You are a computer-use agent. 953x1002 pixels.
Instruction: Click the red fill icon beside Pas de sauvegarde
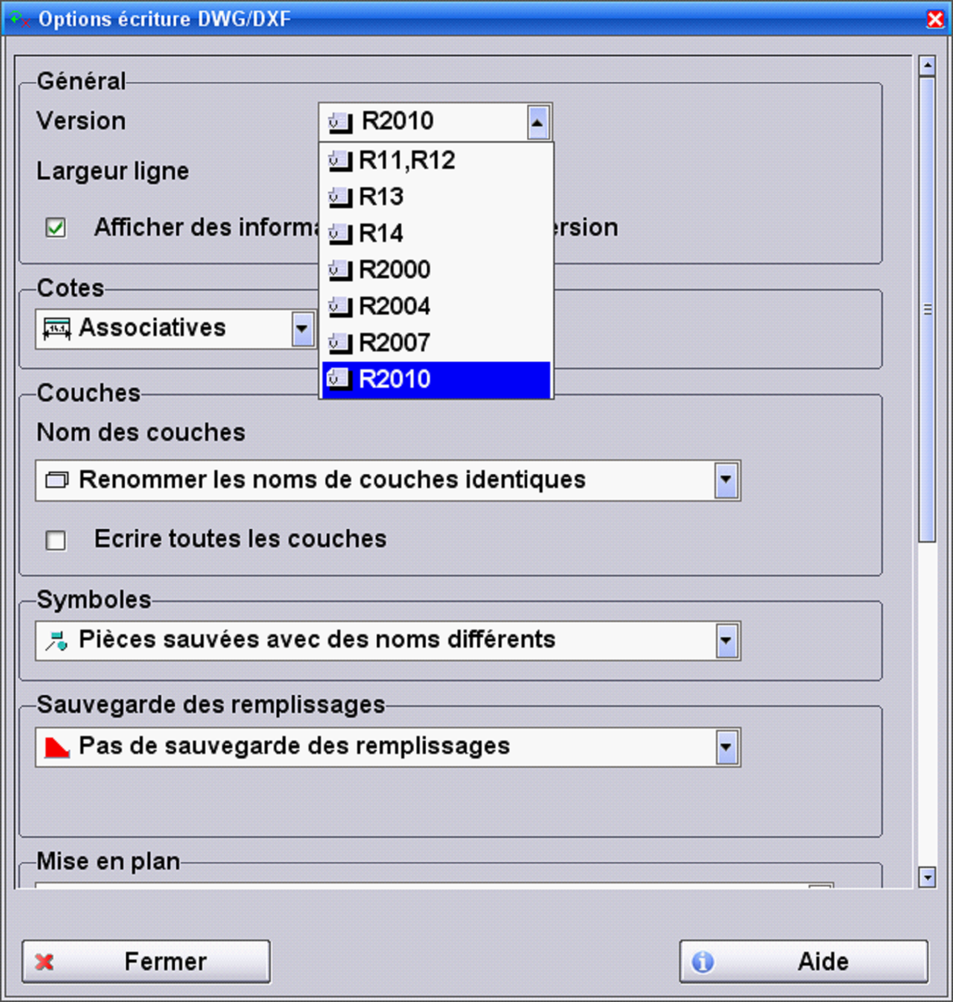pyautogui.click(x=56, y=747)
